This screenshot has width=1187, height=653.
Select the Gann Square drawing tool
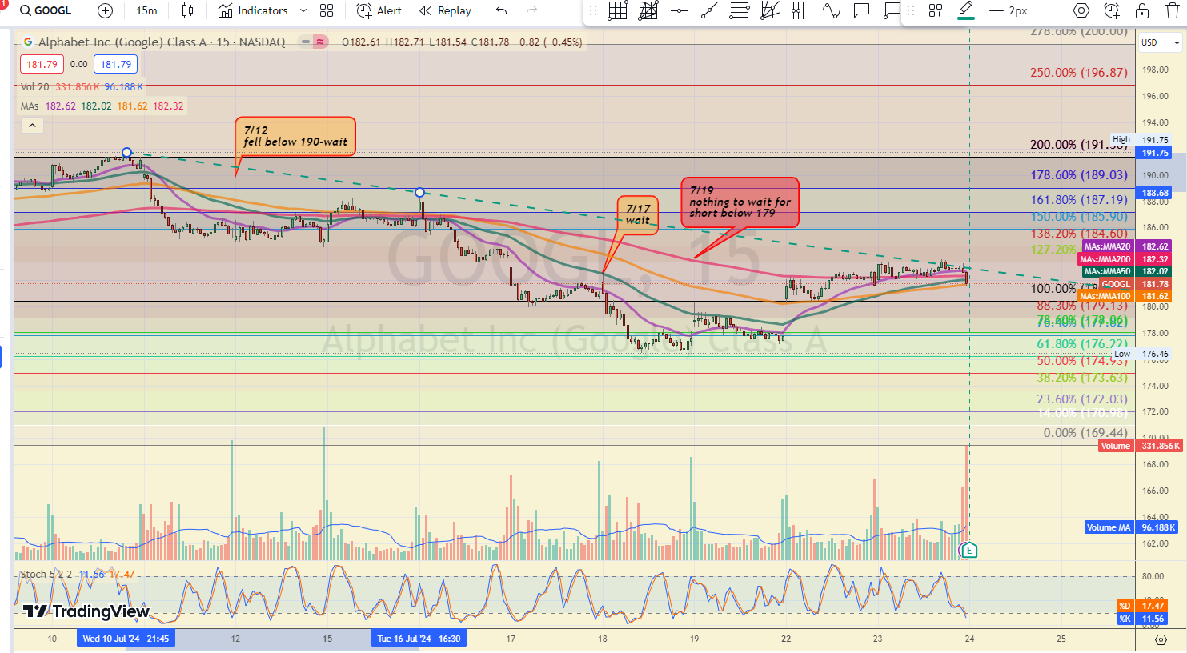648,10
